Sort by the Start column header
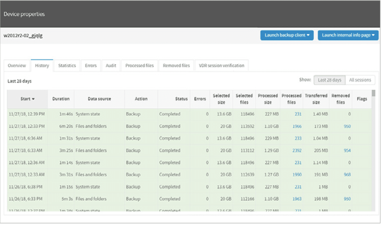The height and width of the screenshot is (226, 383). click(27, 99)
